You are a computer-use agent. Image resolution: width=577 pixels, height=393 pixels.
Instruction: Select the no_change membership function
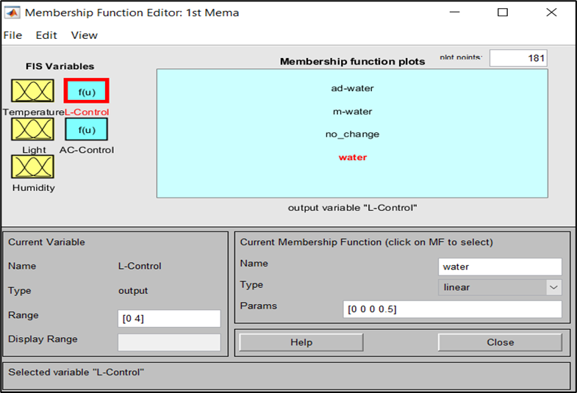pos(353,134)
